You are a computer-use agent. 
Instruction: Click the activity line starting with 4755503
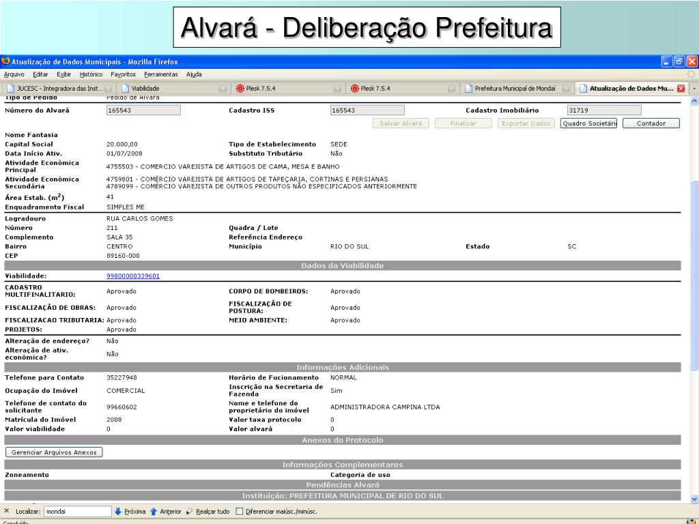[x=223, y=166]
